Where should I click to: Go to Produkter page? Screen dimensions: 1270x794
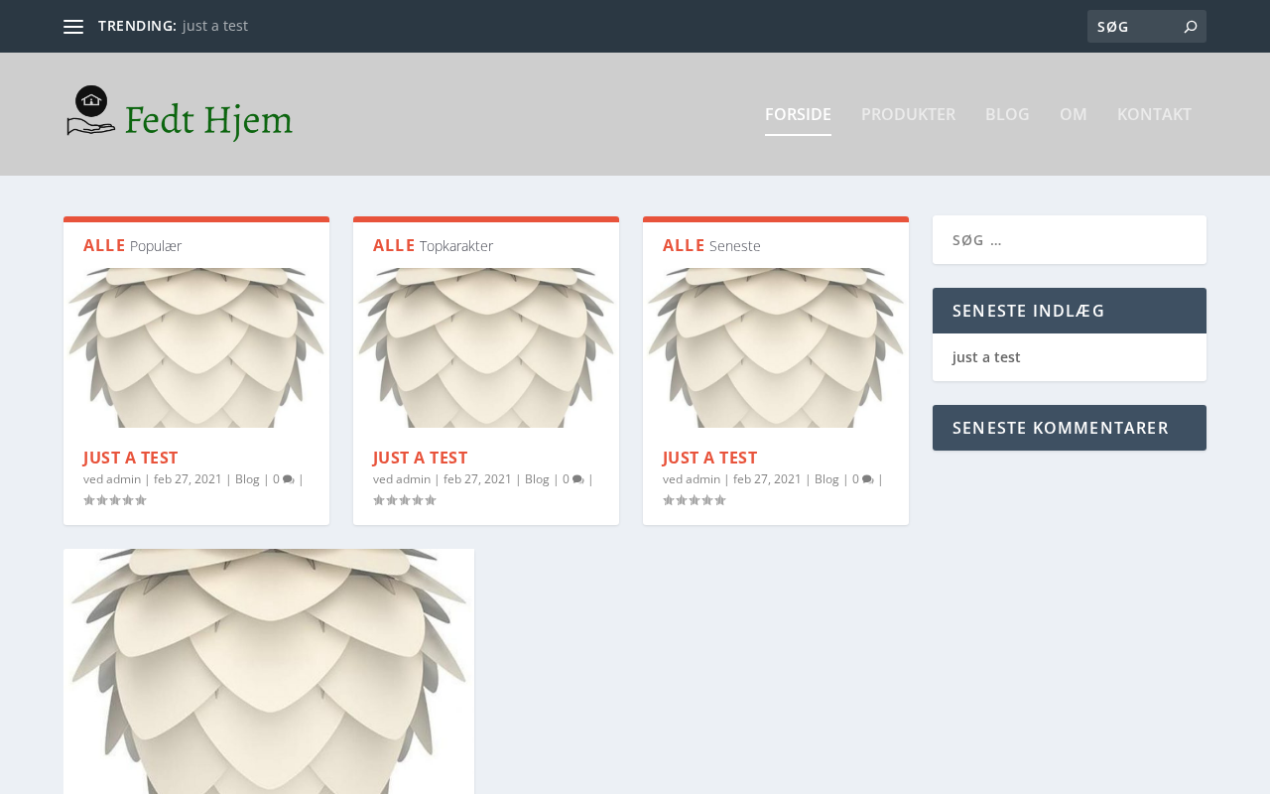point(908,114)
